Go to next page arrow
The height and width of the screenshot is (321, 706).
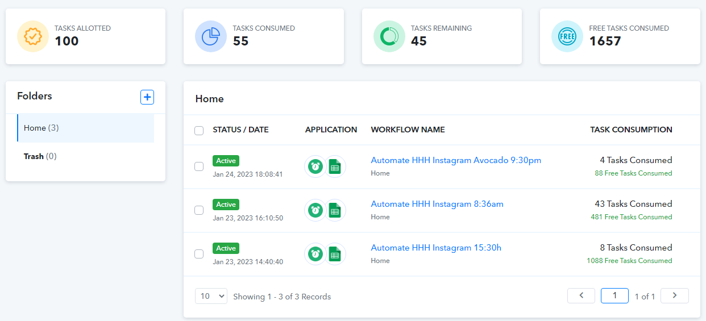675,295
